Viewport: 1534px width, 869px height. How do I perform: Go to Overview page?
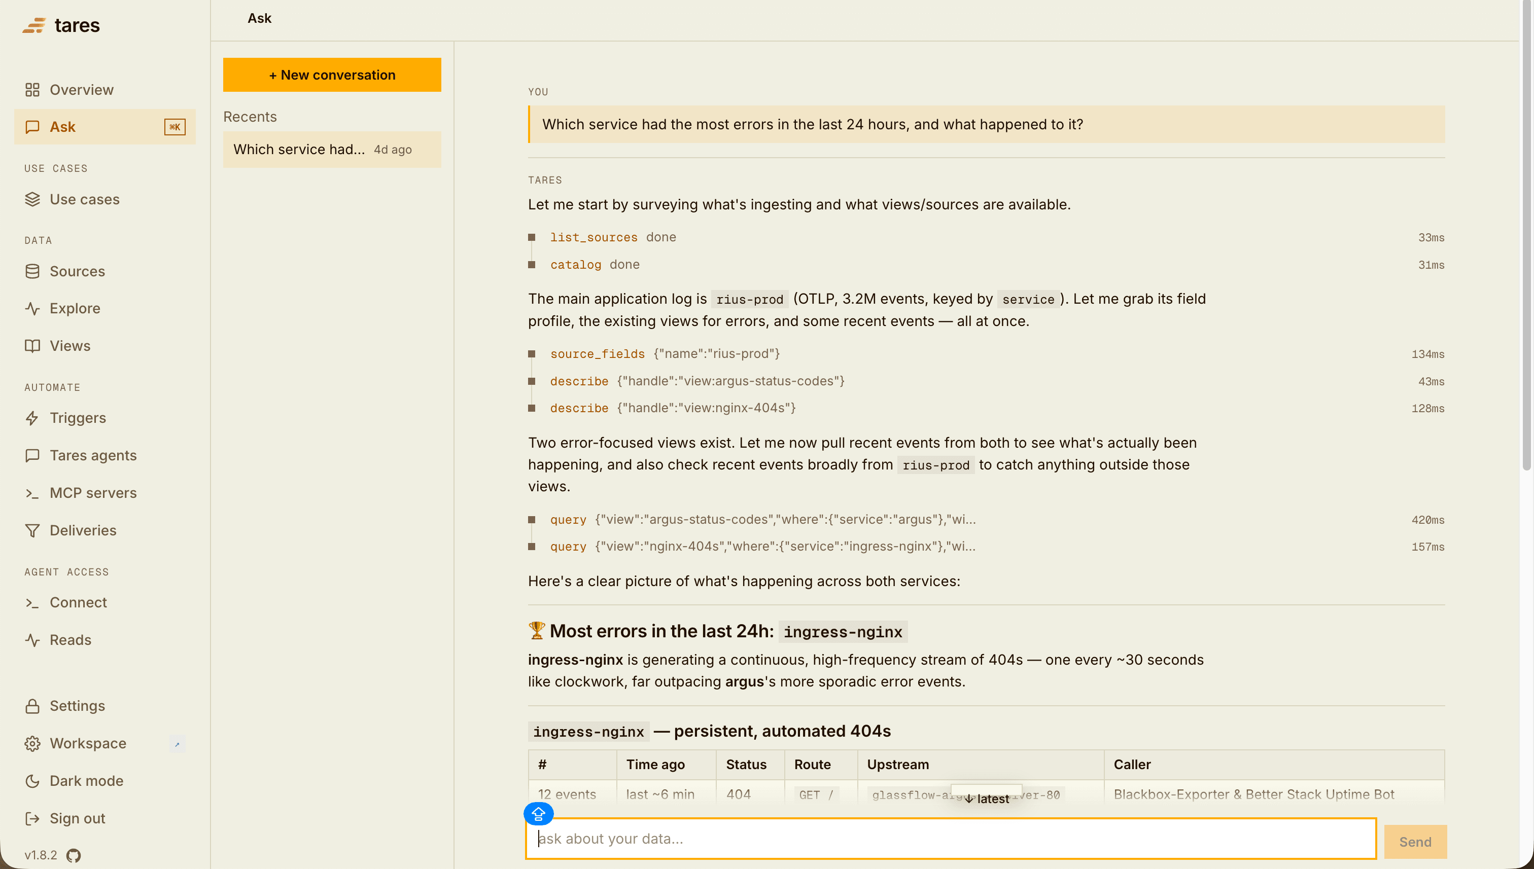click(105, 90)
